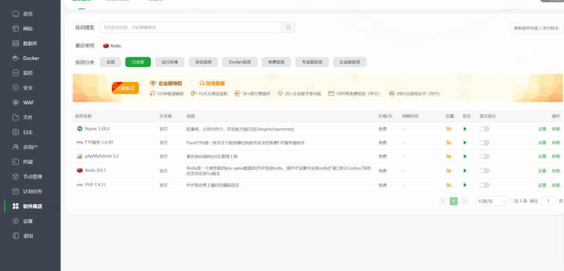Click 设置 for Nginx 1.28.0
Image resolution: width=564 pixels, height=271 pixels.
tap(542, 129)
